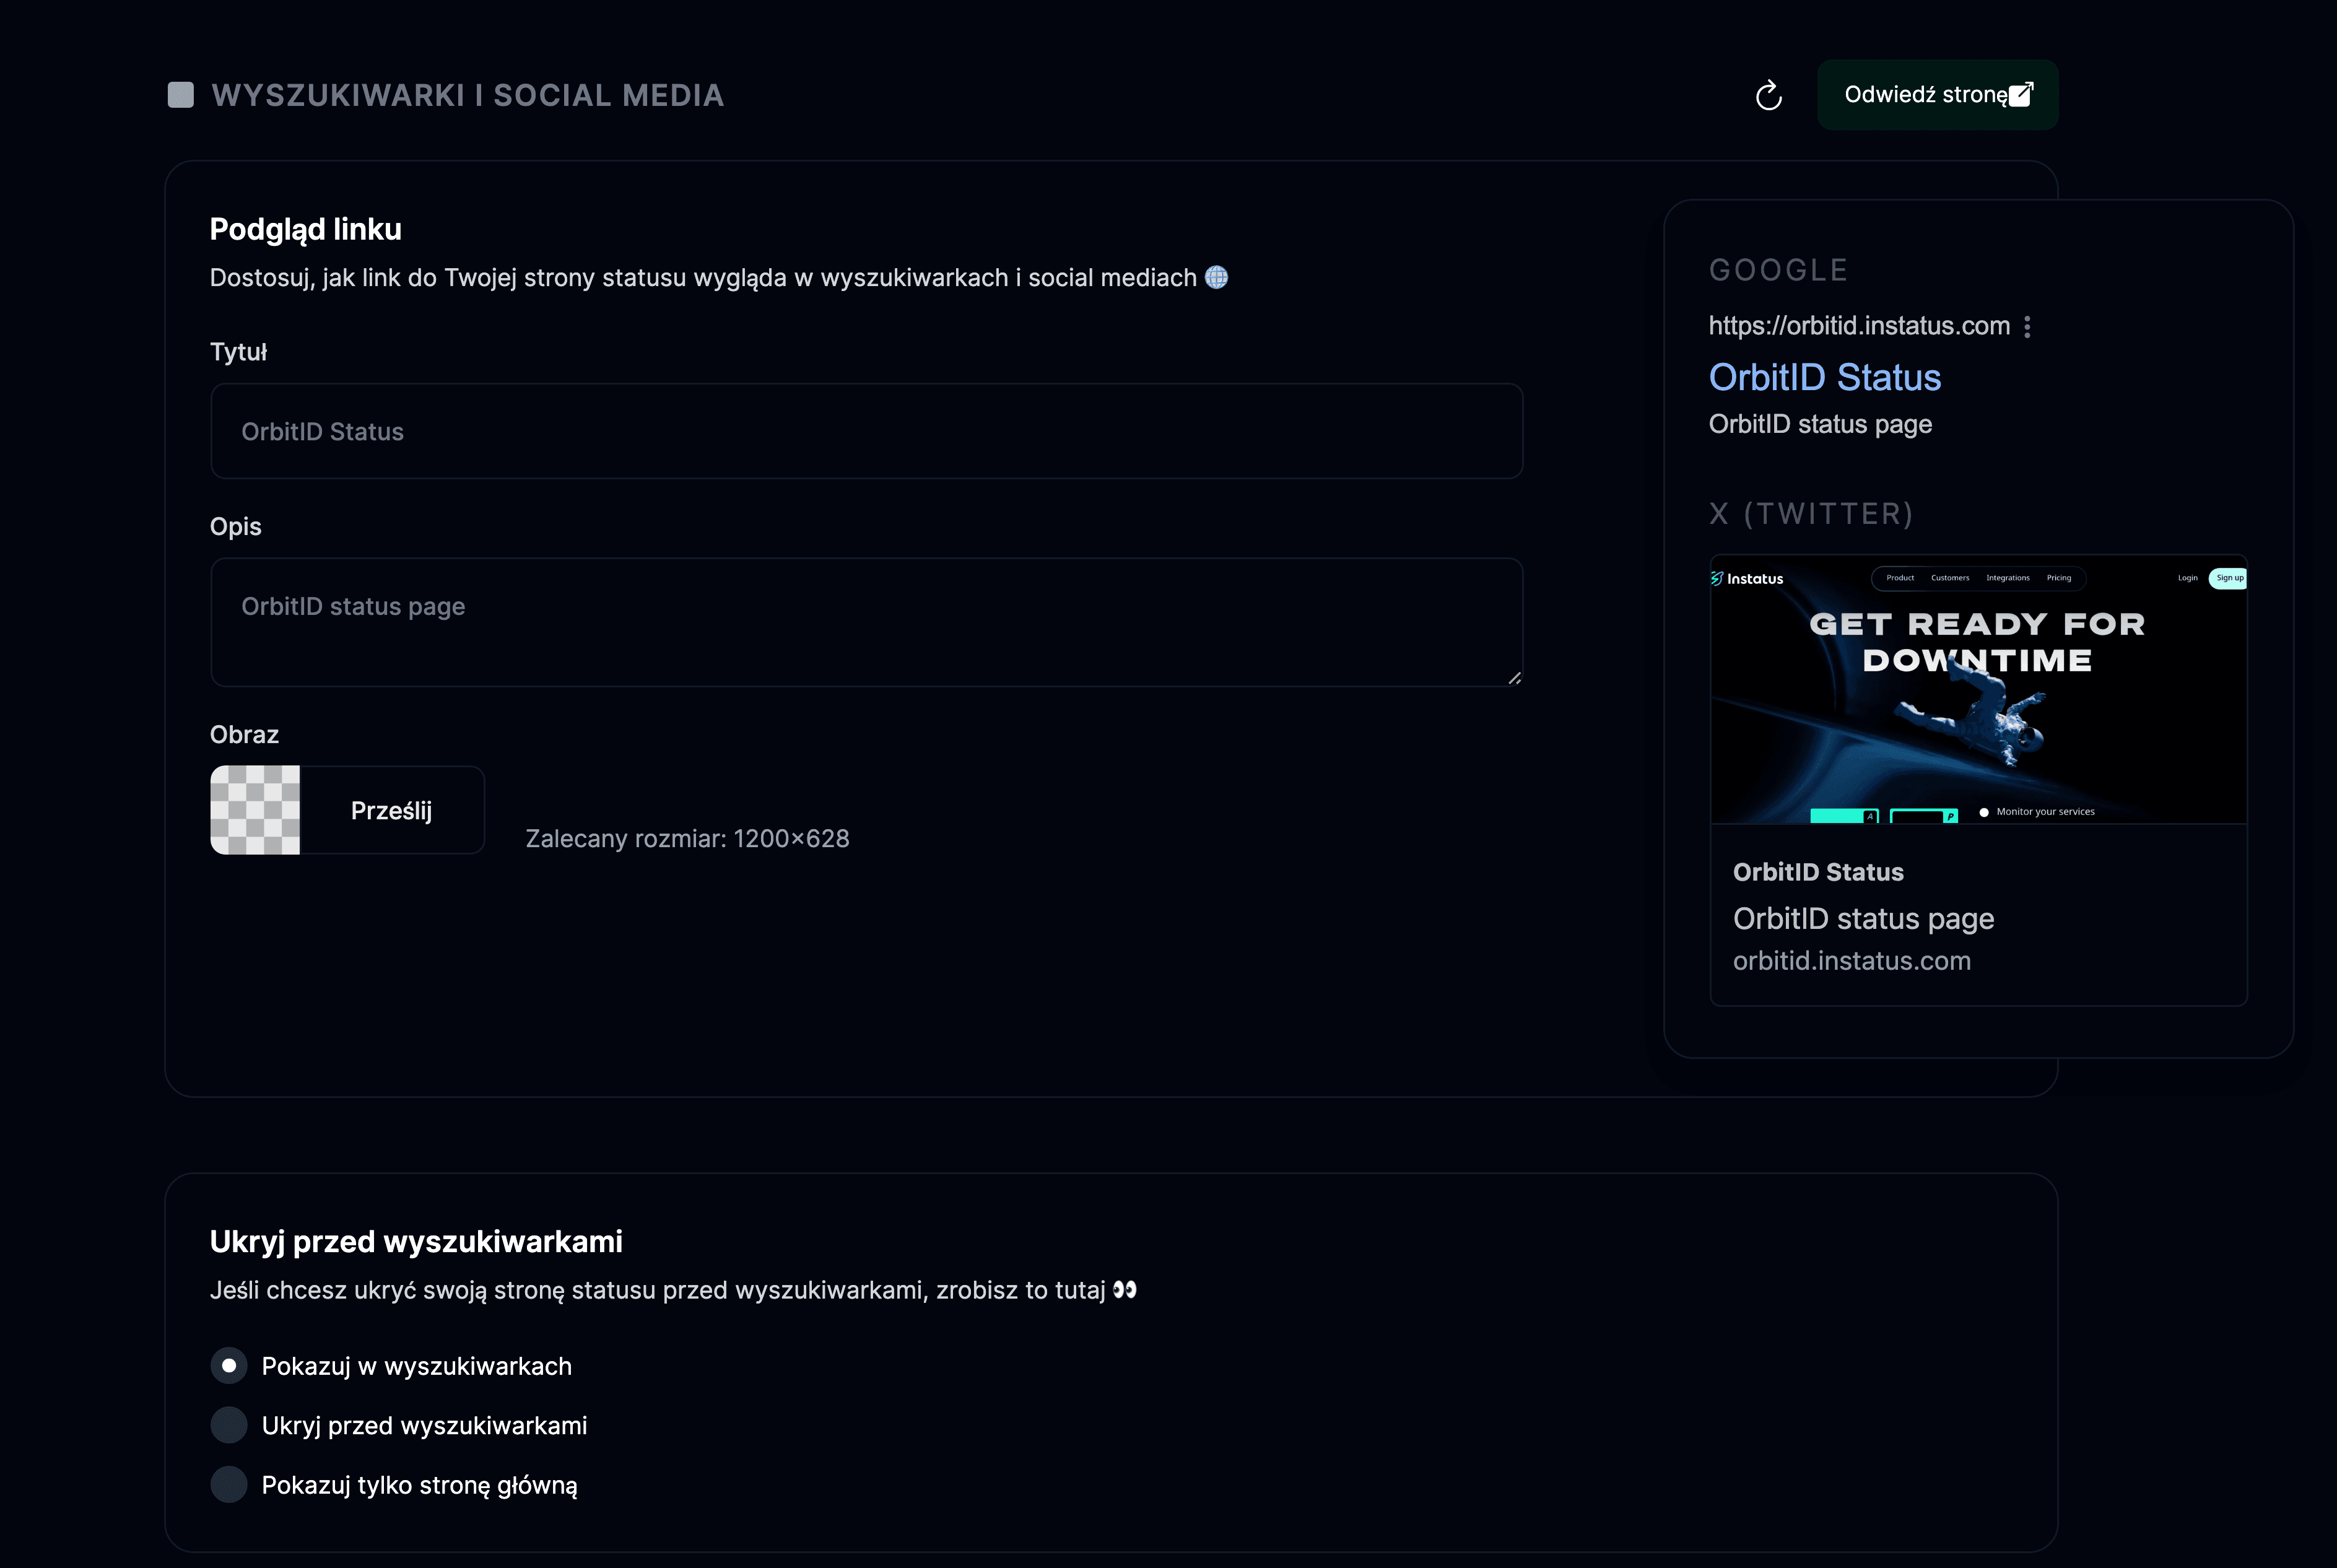Select Pokazuj tylko stronę główną option

[229, 1485]
